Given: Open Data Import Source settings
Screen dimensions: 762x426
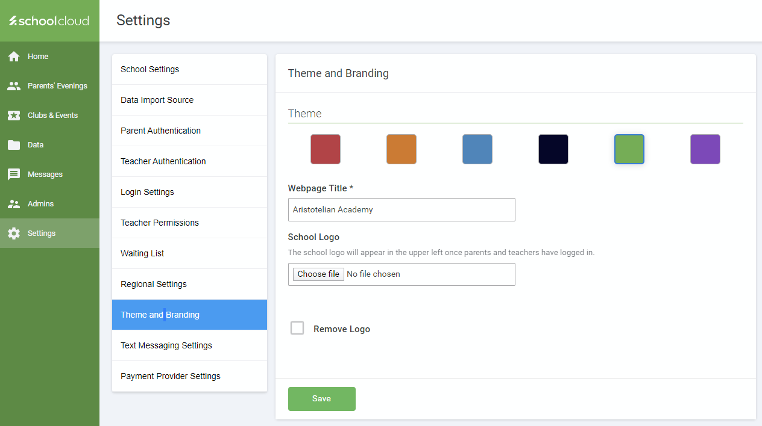Looking at the screenshot, I should point(189,100).
